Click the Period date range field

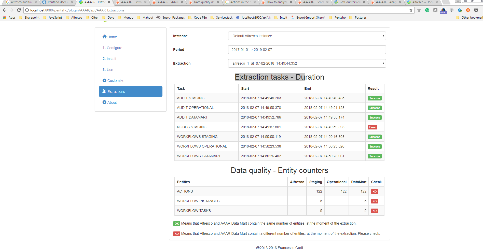point(307,50)
